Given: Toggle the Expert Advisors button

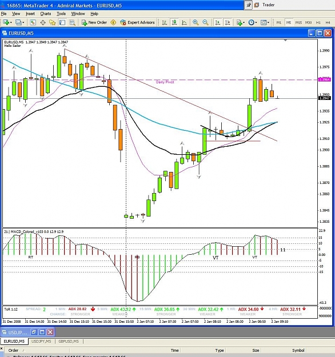Looking at the screenshot, I should pos(137,22).
